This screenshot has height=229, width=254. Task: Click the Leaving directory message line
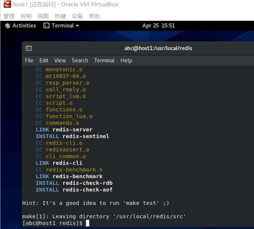click(104, 216)
